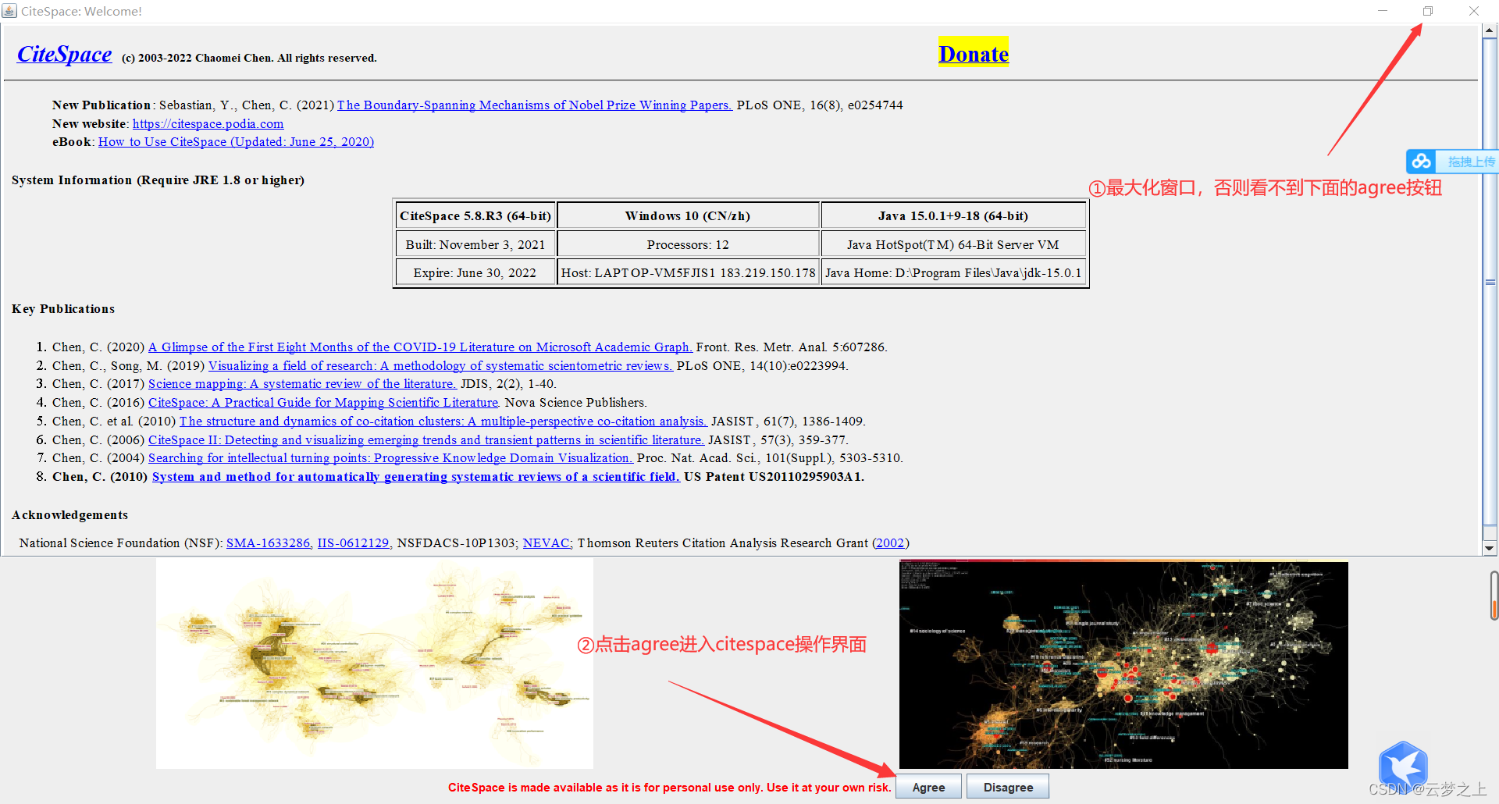Open the How to Use CiteSpace eBook
Screen dimensions: 1499x804
[x=236, y=141]
